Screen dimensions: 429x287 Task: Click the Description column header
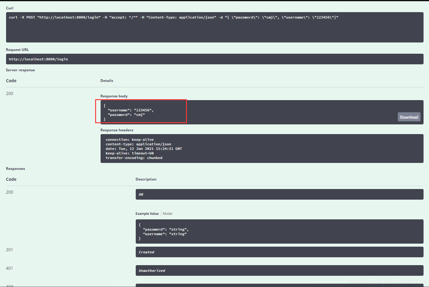146,179
